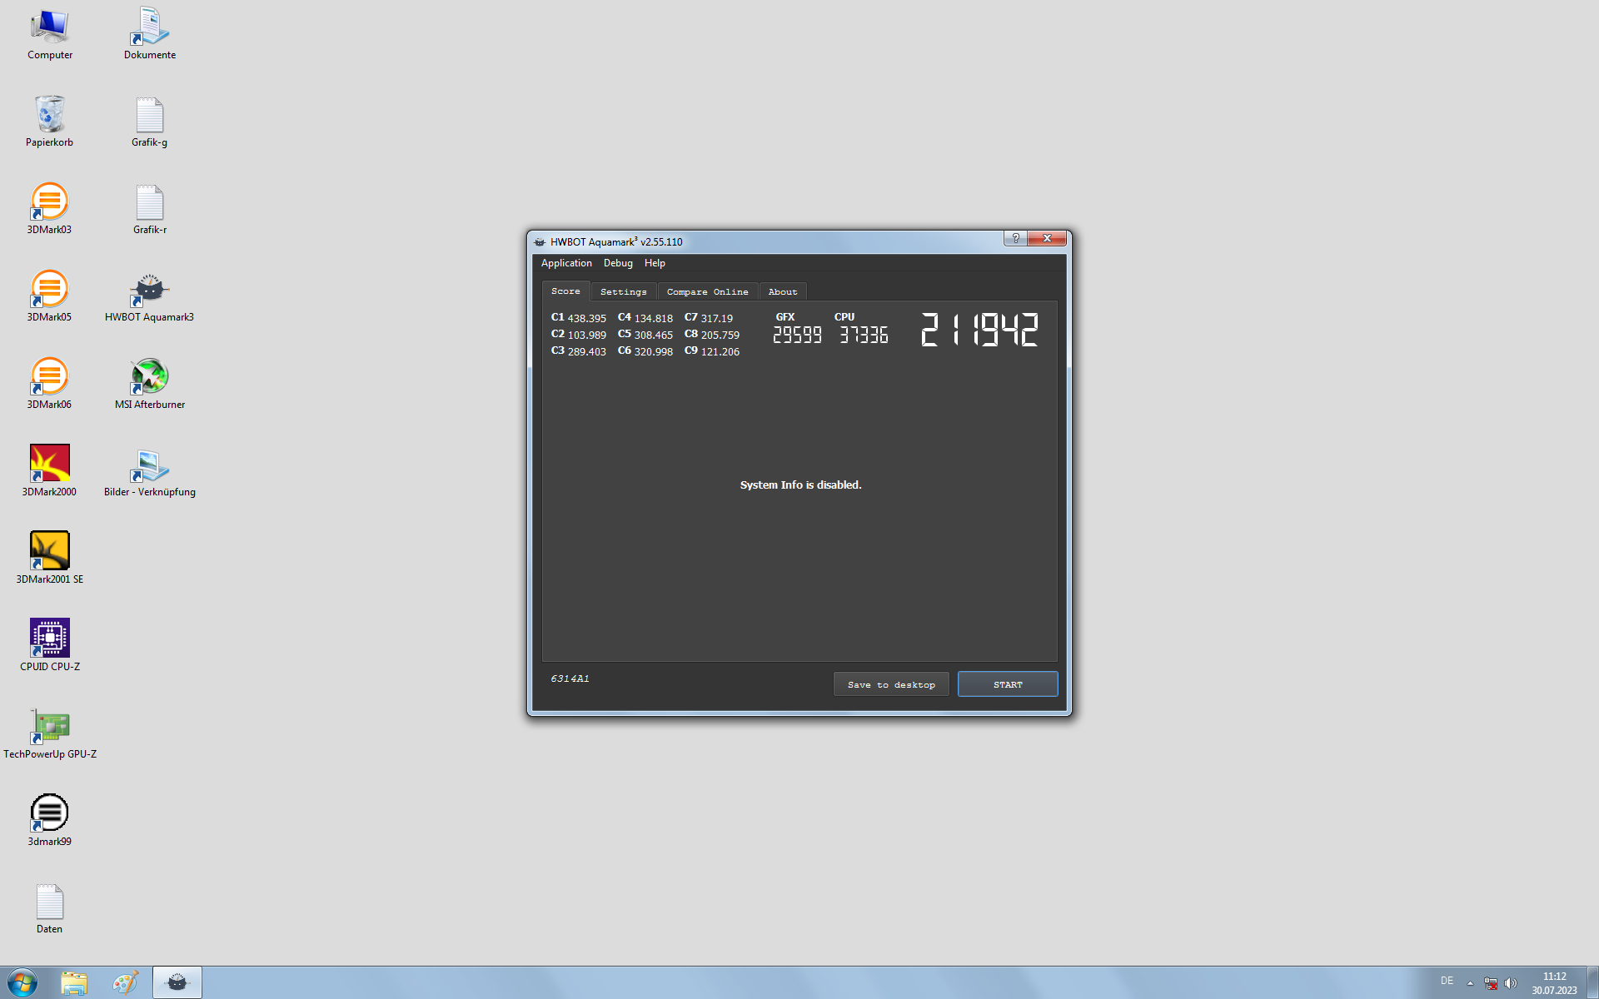
Task: Click the C4 value 134.818
Action: tap(654, 318)
